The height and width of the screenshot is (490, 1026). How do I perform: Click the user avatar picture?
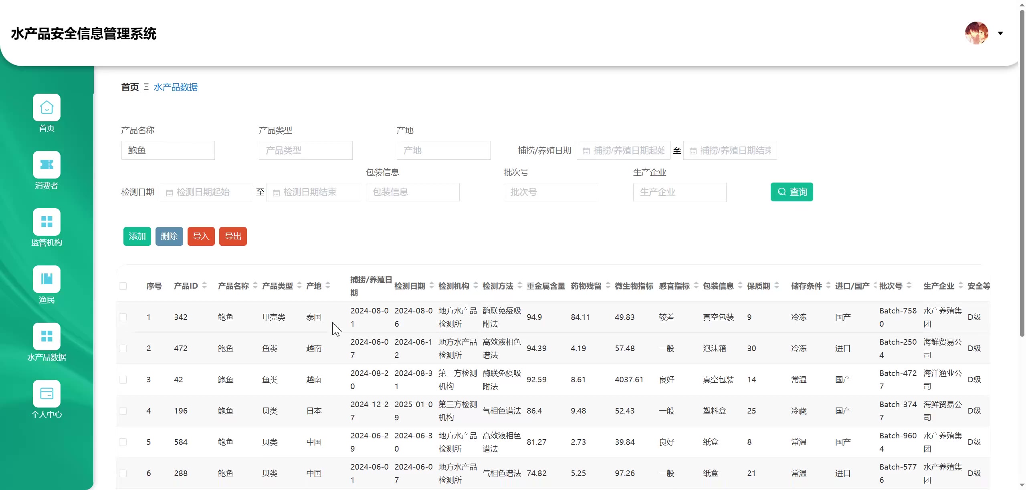tap(976, 33)
